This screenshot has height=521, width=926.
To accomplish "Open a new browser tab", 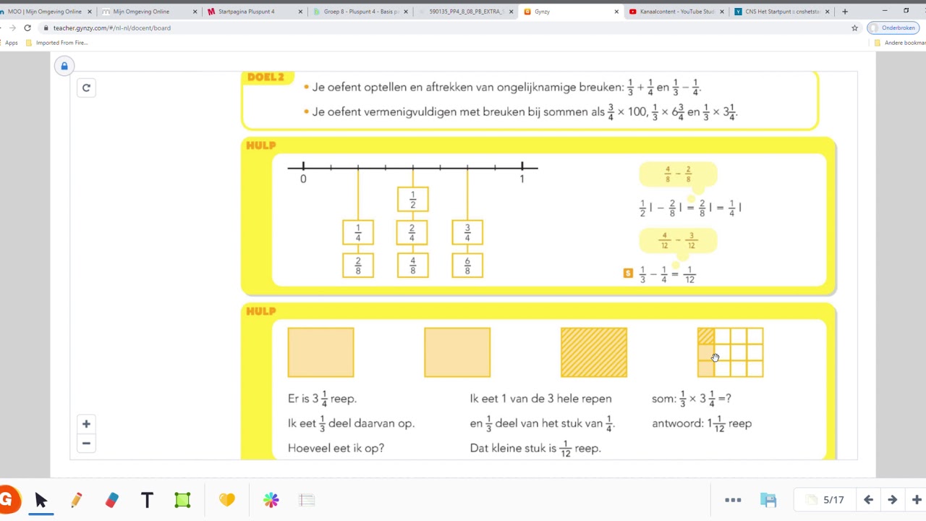I will coord(845,12).
